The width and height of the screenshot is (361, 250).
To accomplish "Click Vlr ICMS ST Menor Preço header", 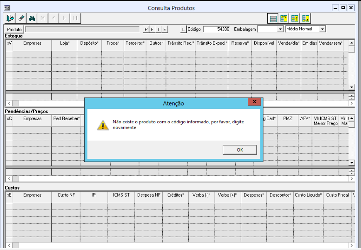I will click(x=326, y=121).
